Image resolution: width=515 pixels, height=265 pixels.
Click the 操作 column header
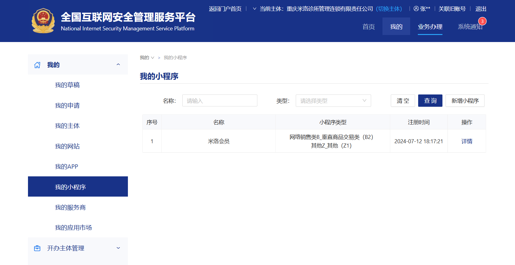(467, 122)
